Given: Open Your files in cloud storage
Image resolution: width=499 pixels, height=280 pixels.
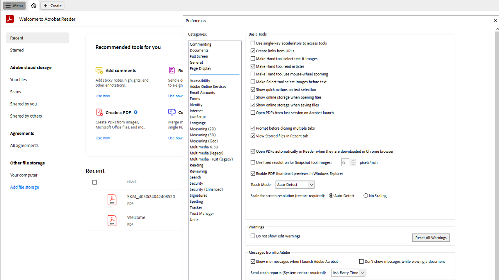Looking at the screenshot, I should (x=18, y=80).
